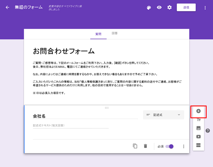The width and height of the screenshot is (213, 167).
Task: Grab the question card drag handle dots
Action: [106, 108]
